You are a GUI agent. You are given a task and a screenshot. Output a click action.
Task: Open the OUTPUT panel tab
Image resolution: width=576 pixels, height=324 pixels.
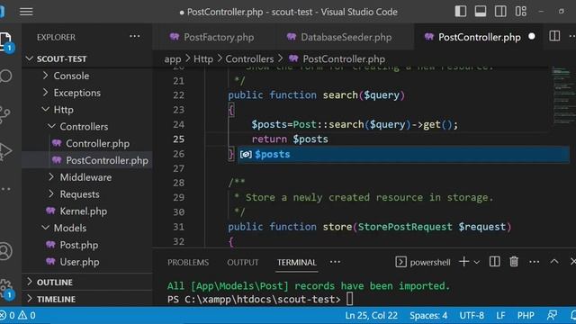pos(243,262)
